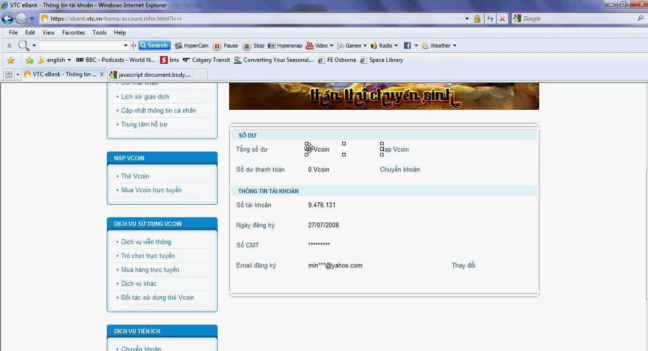Open the Edit menu
This screenshot has height=351, width=648.
click(30, 32)
